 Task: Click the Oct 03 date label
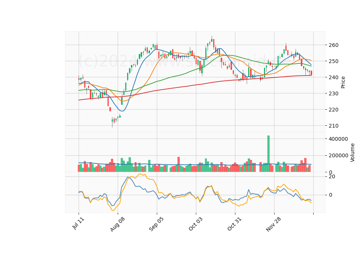(x=196, y=224)
